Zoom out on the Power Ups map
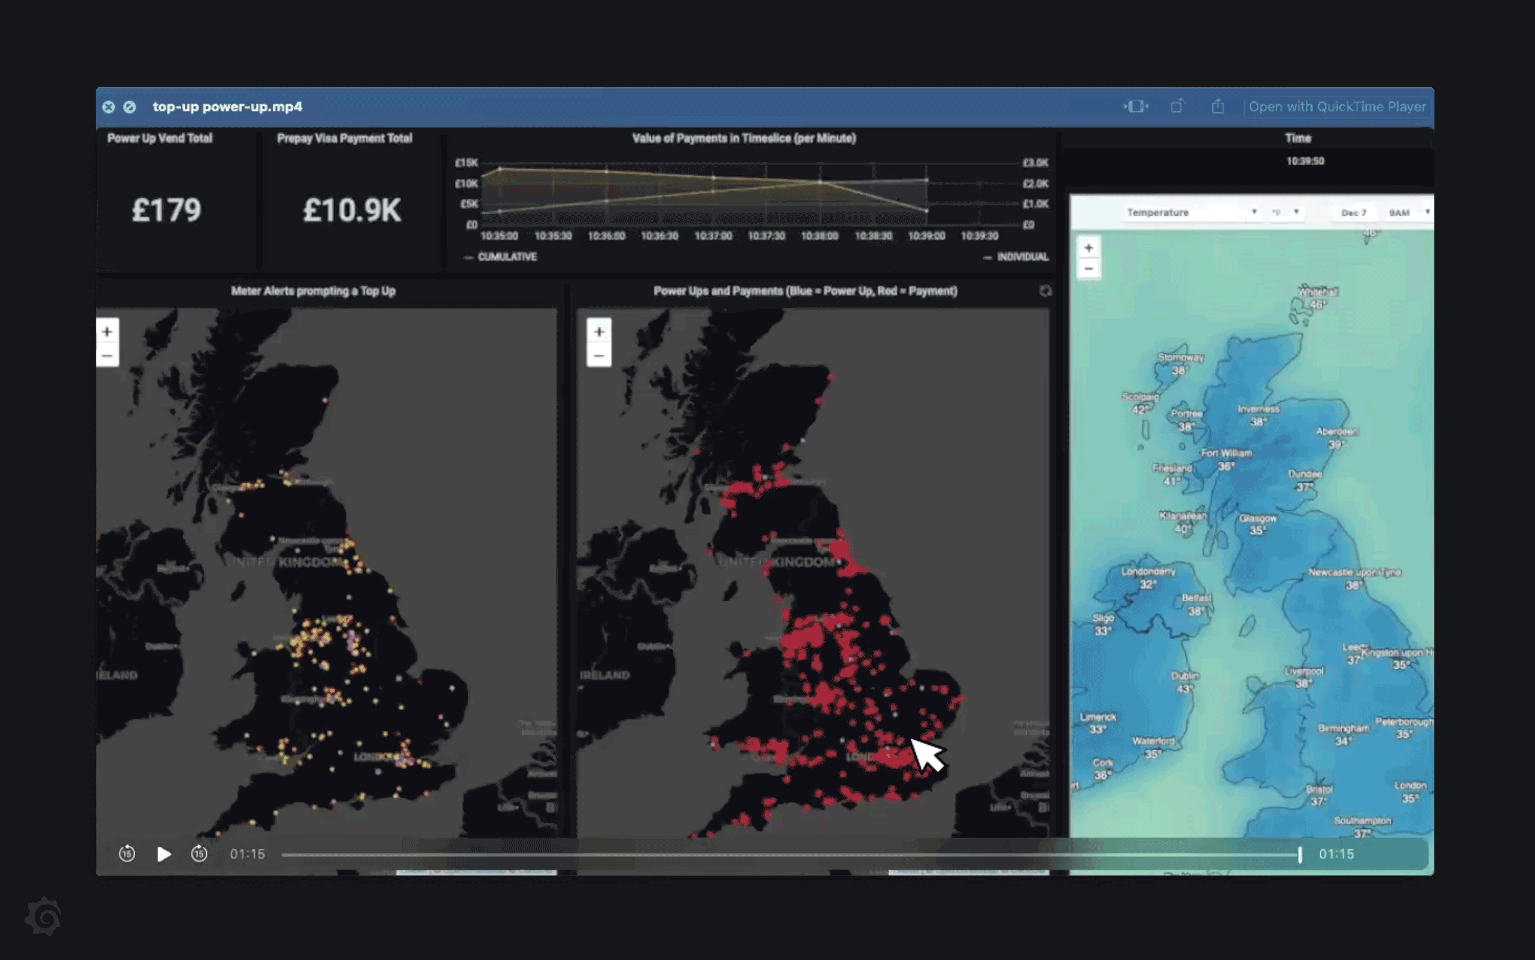Image resolution: width=1535 pixels, height=960 pixels. click(x=600, y=355)
